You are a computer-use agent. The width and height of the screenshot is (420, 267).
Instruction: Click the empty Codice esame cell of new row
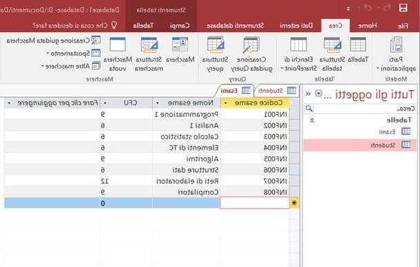coord(255,203)
